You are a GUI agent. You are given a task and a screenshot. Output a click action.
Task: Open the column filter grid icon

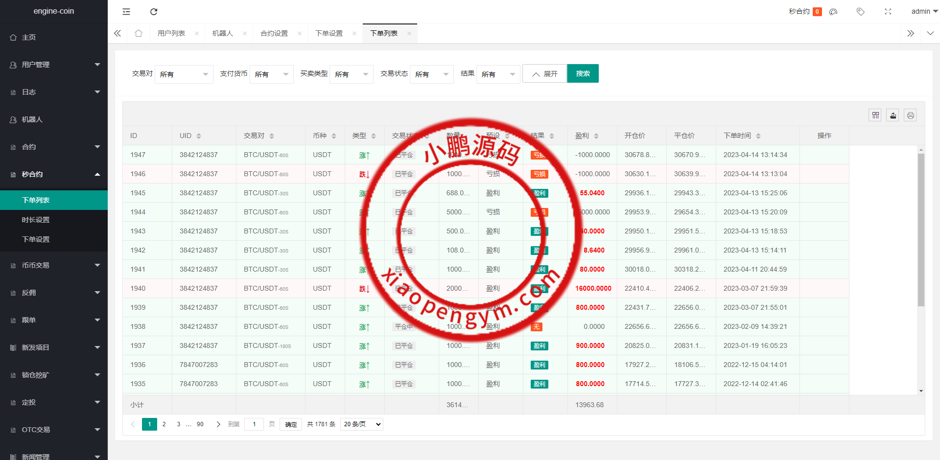(x=875, y=115)
